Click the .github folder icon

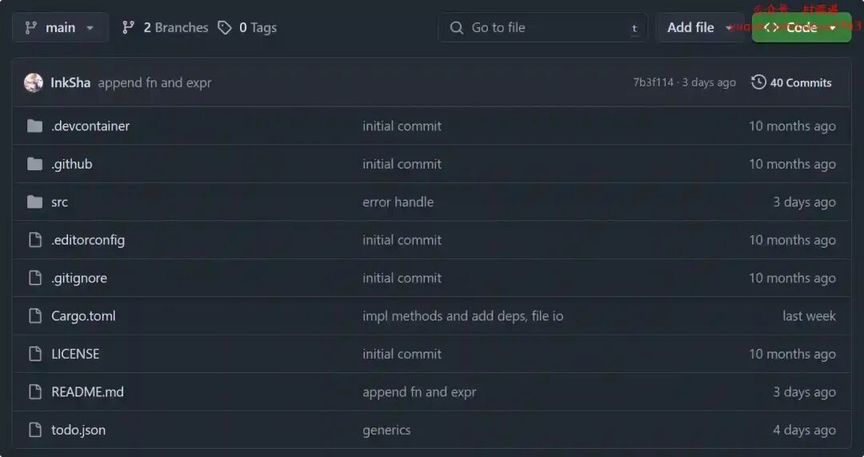point(34,164)
